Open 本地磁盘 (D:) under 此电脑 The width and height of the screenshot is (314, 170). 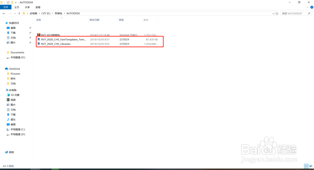tap(18, 134)
